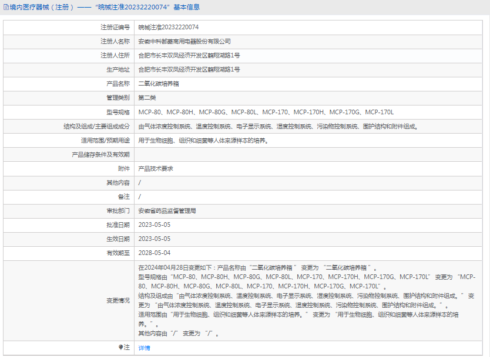Select the 产品名称 label

coord(118,84)
